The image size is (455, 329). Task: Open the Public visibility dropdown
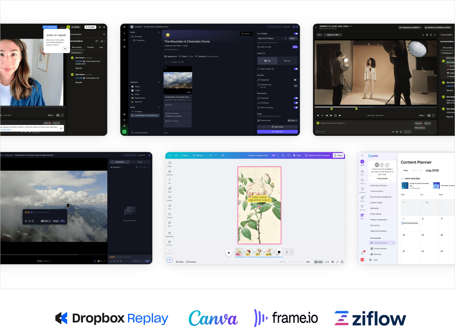click(x=293, y=38)
